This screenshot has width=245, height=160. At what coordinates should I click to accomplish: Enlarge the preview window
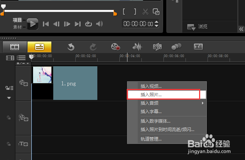[x=156, y=12]
